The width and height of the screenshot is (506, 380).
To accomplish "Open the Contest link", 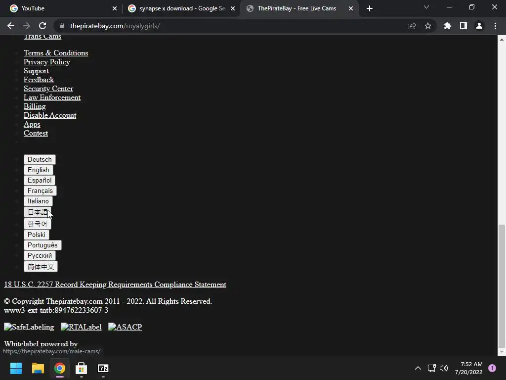I will pos(36,133).
